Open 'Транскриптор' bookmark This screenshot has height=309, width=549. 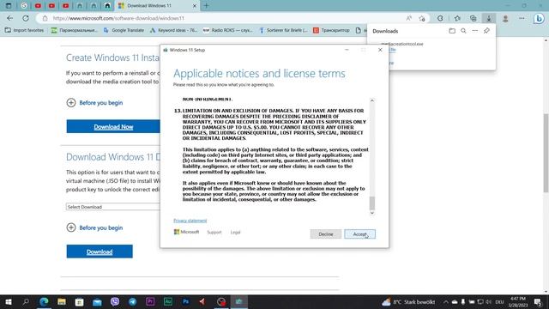coord(332,31)
